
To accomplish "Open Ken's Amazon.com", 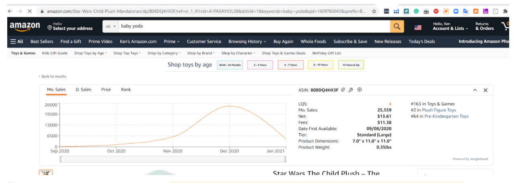I will click(x=138, y=41).
